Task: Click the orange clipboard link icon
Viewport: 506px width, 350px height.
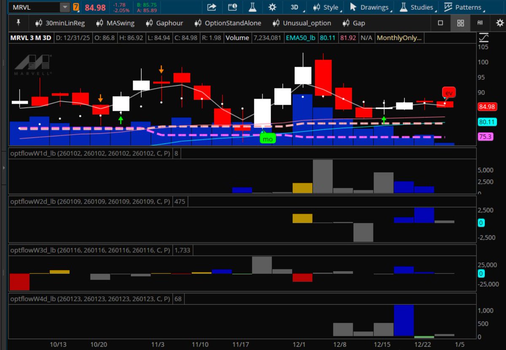Action: point(76,7)
